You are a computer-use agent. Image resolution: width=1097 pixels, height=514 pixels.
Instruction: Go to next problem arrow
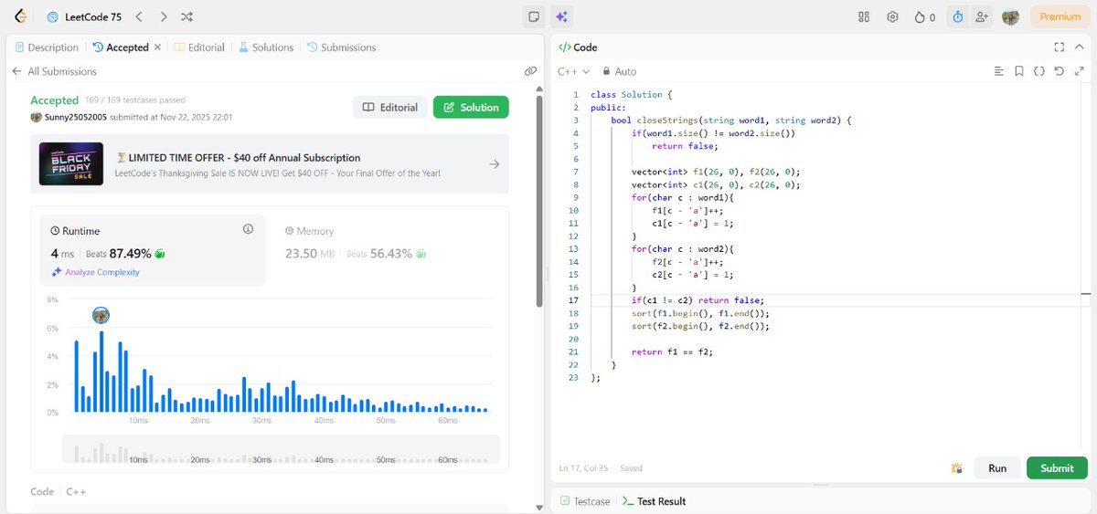pos(163,16)
